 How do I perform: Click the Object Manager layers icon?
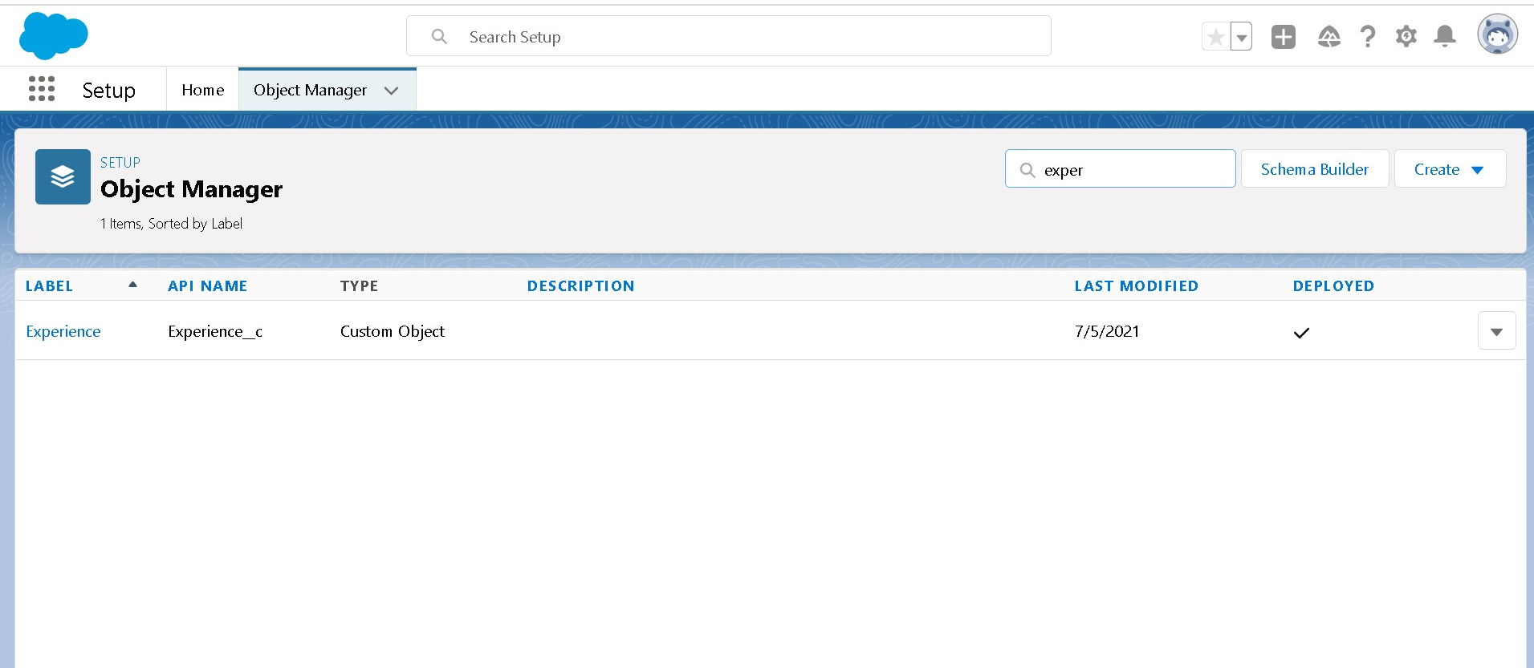click(63, 176)
